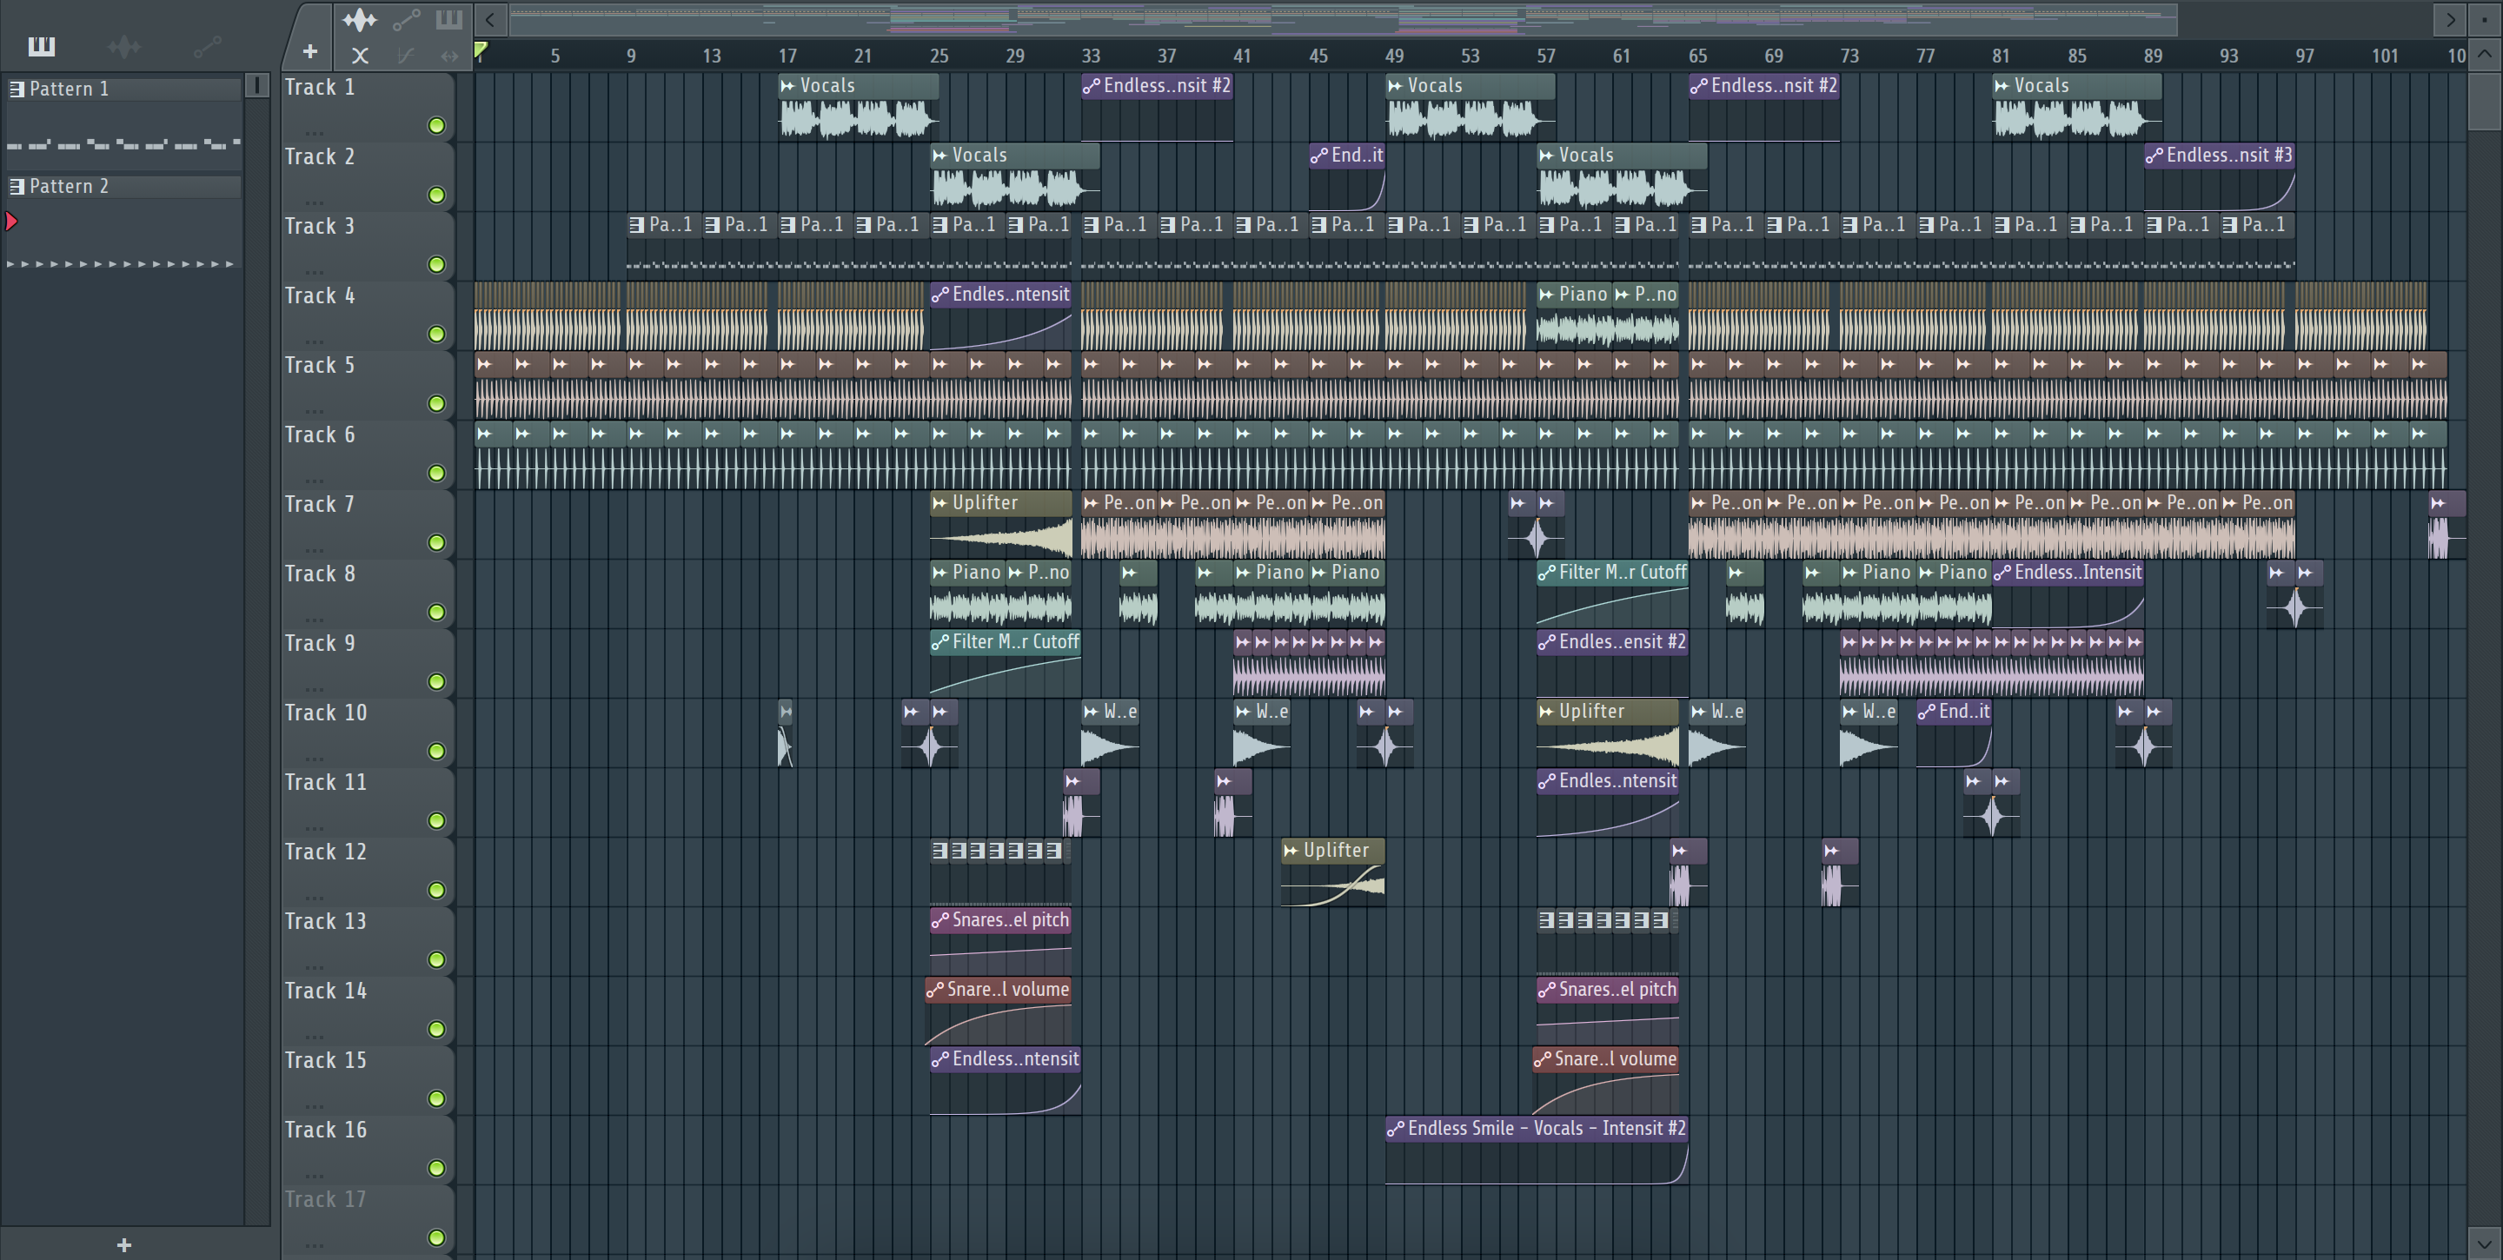Open Endless..nsit #3 clip icon on Track 2
The image size is (2503, 1260).
pyautogui.click(x=2154, y=156)
